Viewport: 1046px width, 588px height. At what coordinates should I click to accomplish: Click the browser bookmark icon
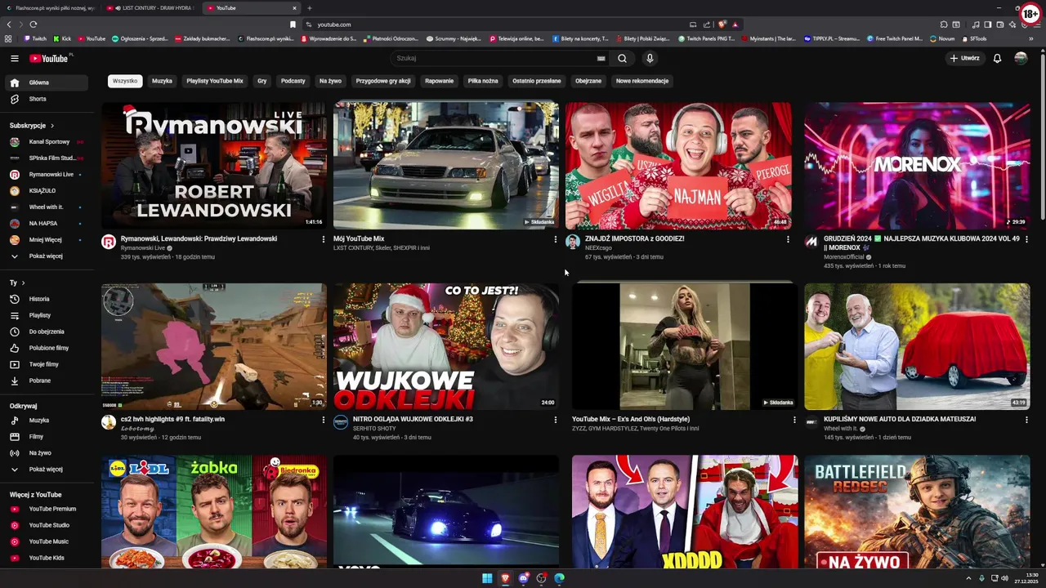(293, 24)
